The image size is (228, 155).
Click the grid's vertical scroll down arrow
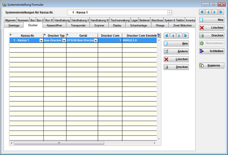(159, 139)
